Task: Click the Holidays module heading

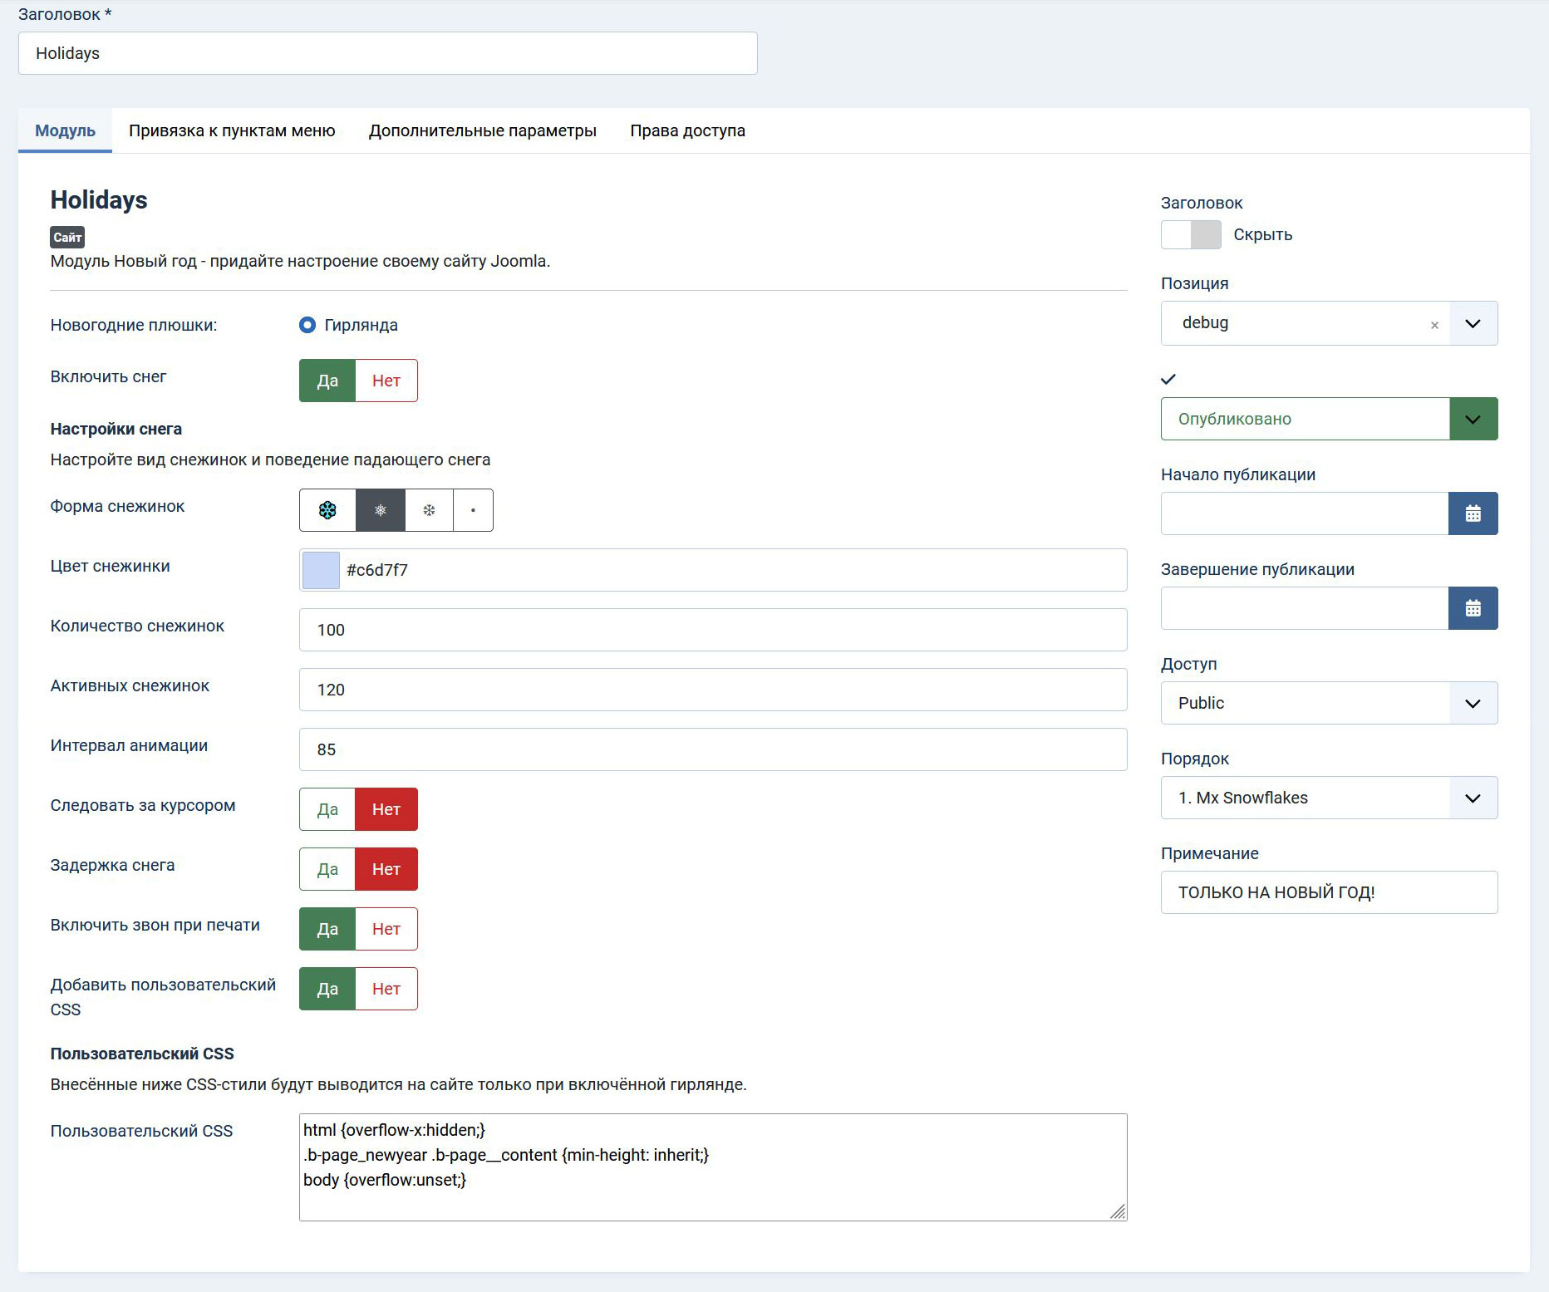Action: [x=99, y=200]
